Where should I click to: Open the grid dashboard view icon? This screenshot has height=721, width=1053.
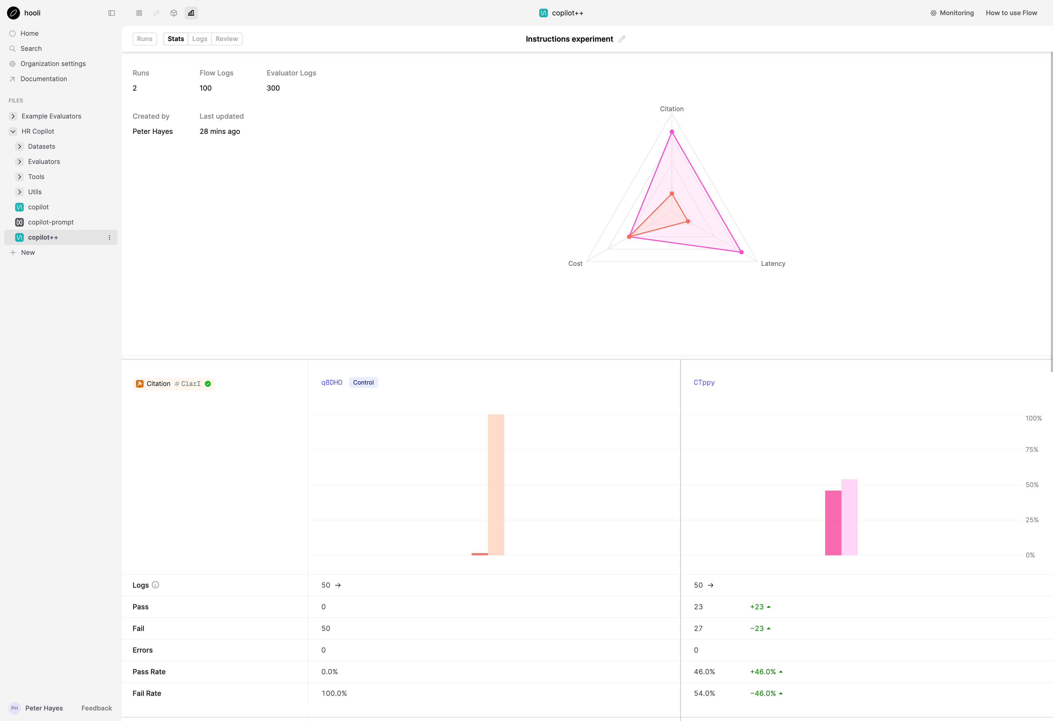(139, 13)
